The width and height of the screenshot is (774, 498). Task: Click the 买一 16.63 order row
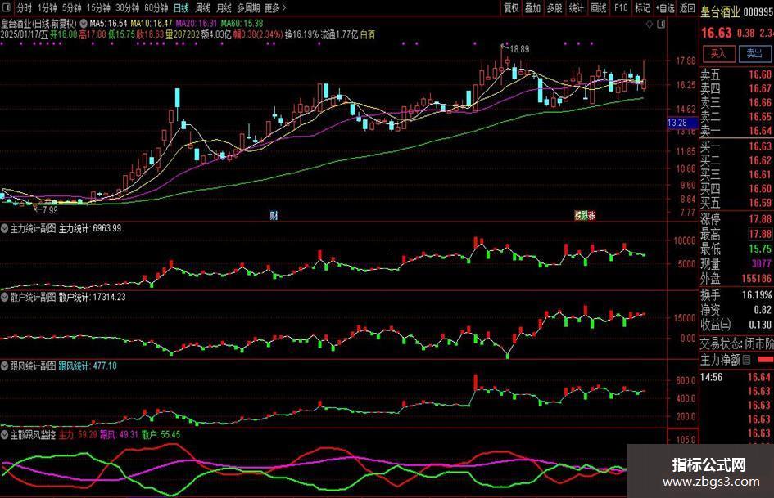pos(736,146)
